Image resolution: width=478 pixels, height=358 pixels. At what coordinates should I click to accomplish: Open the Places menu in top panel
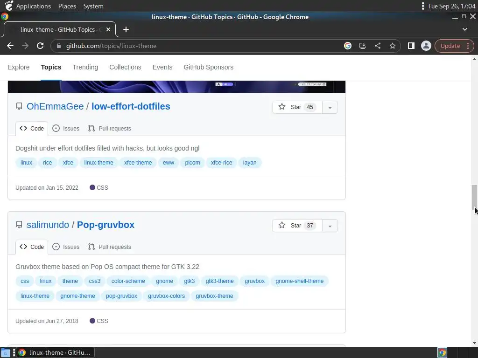[x=67, y=6]
